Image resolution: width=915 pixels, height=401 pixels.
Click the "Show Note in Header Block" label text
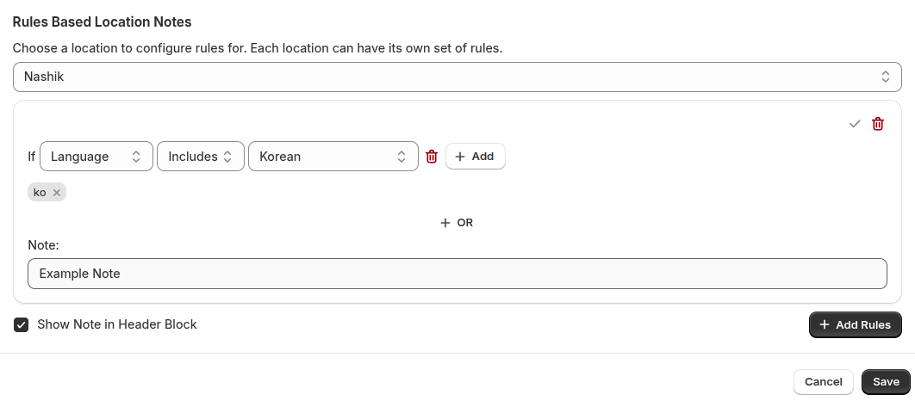[117, 324]
